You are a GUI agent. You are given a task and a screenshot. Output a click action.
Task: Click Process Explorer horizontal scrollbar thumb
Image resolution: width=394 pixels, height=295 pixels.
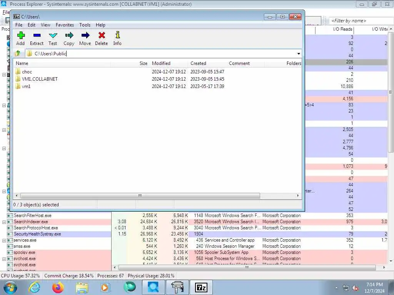[x=247, y=267]
